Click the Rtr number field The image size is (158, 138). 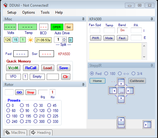(x=52, y=92)
